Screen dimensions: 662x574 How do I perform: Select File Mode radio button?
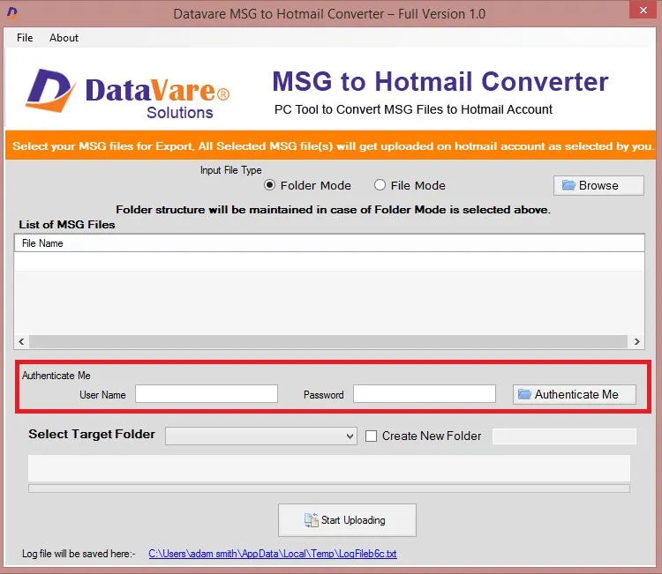[380, 185]
